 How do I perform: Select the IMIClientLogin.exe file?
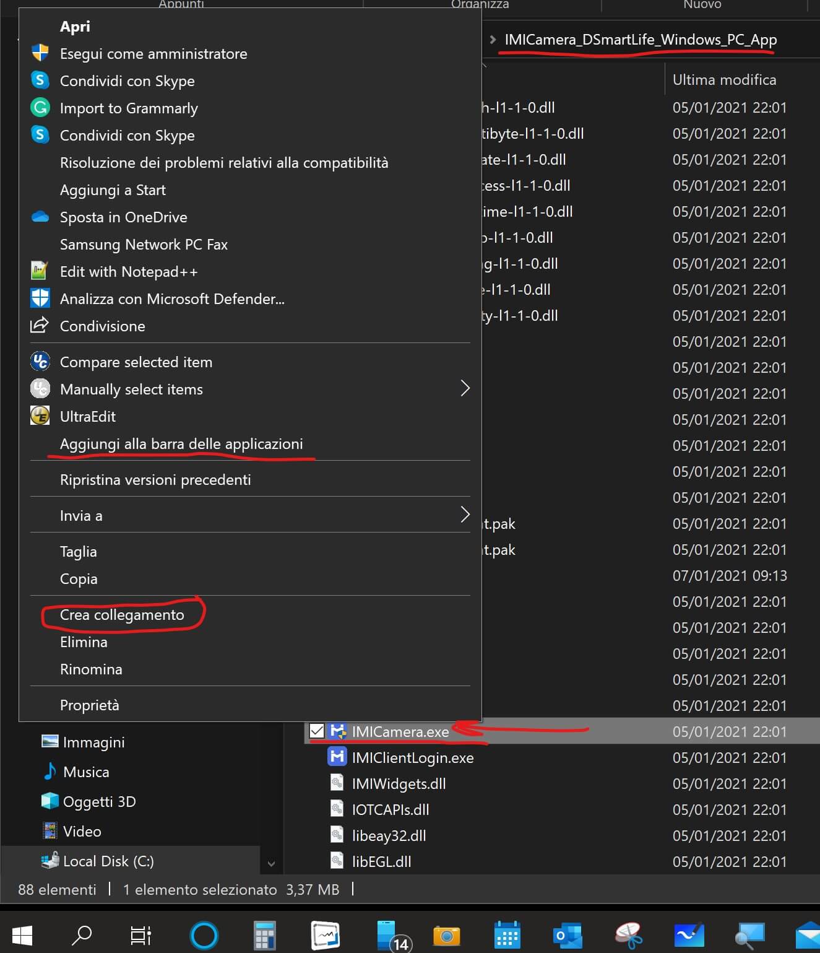pos(412,758)
